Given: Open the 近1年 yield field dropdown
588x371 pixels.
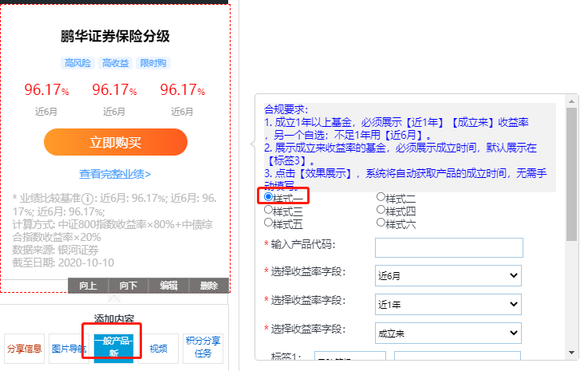Looking at the screenshot, I should (448, 304).
